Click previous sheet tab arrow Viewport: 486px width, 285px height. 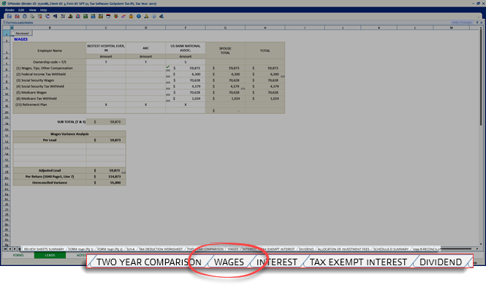coord(10,248)
